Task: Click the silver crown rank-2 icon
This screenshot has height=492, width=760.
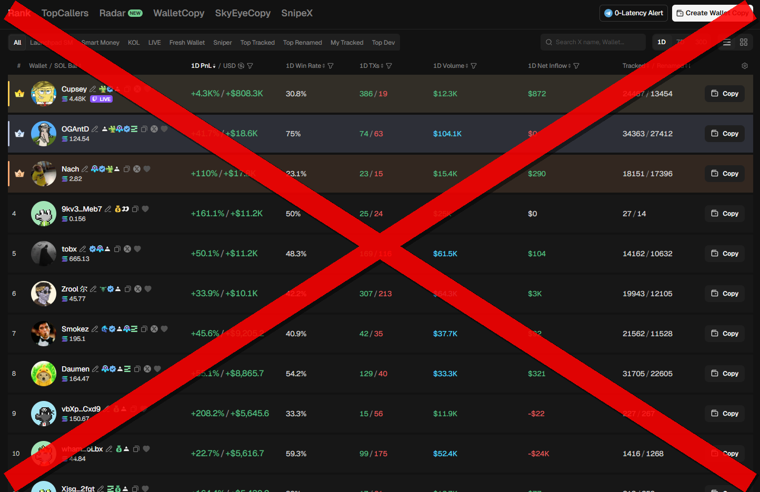Action: 19,134
